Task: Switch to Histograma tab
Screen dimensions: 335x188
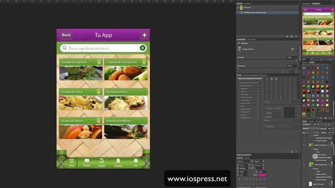Action: (x=306, y=4)
